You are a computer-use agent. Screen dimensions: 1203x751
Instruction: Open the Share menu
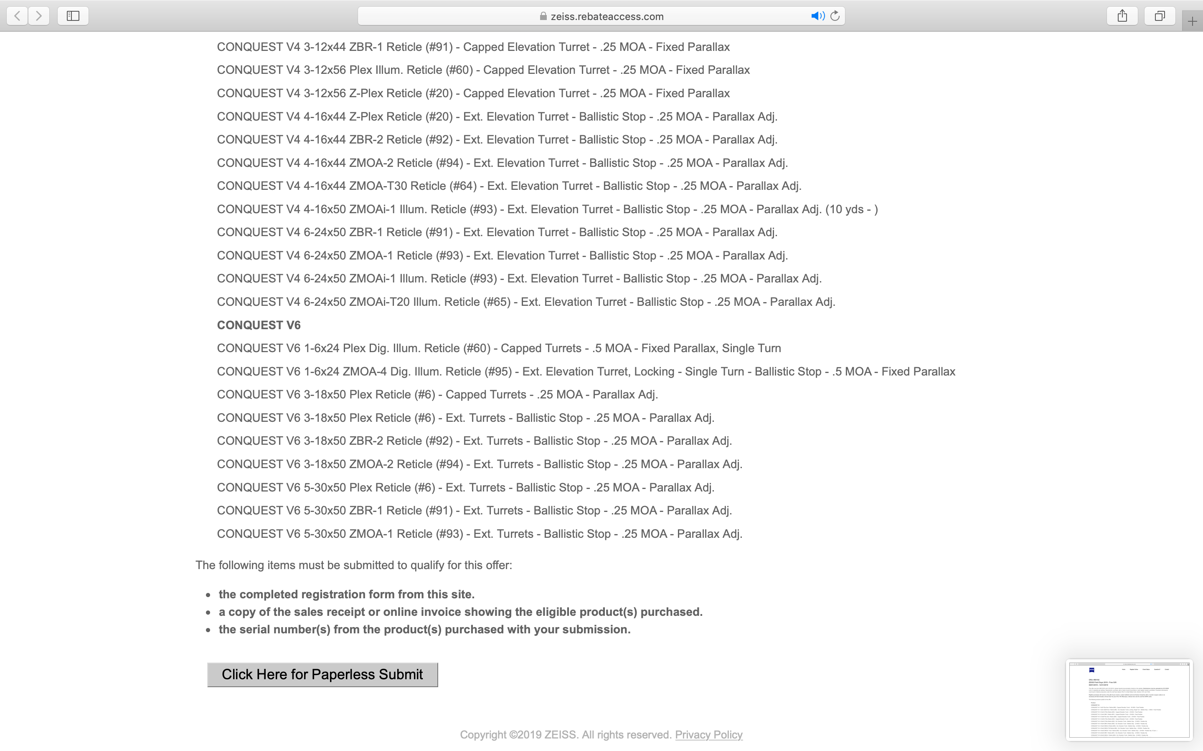pos(1122,16)
